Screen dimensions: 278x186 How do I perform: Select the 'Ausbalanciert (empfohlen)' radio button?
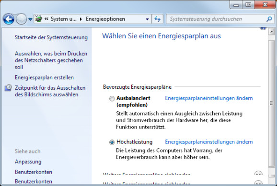pos(112,99)
